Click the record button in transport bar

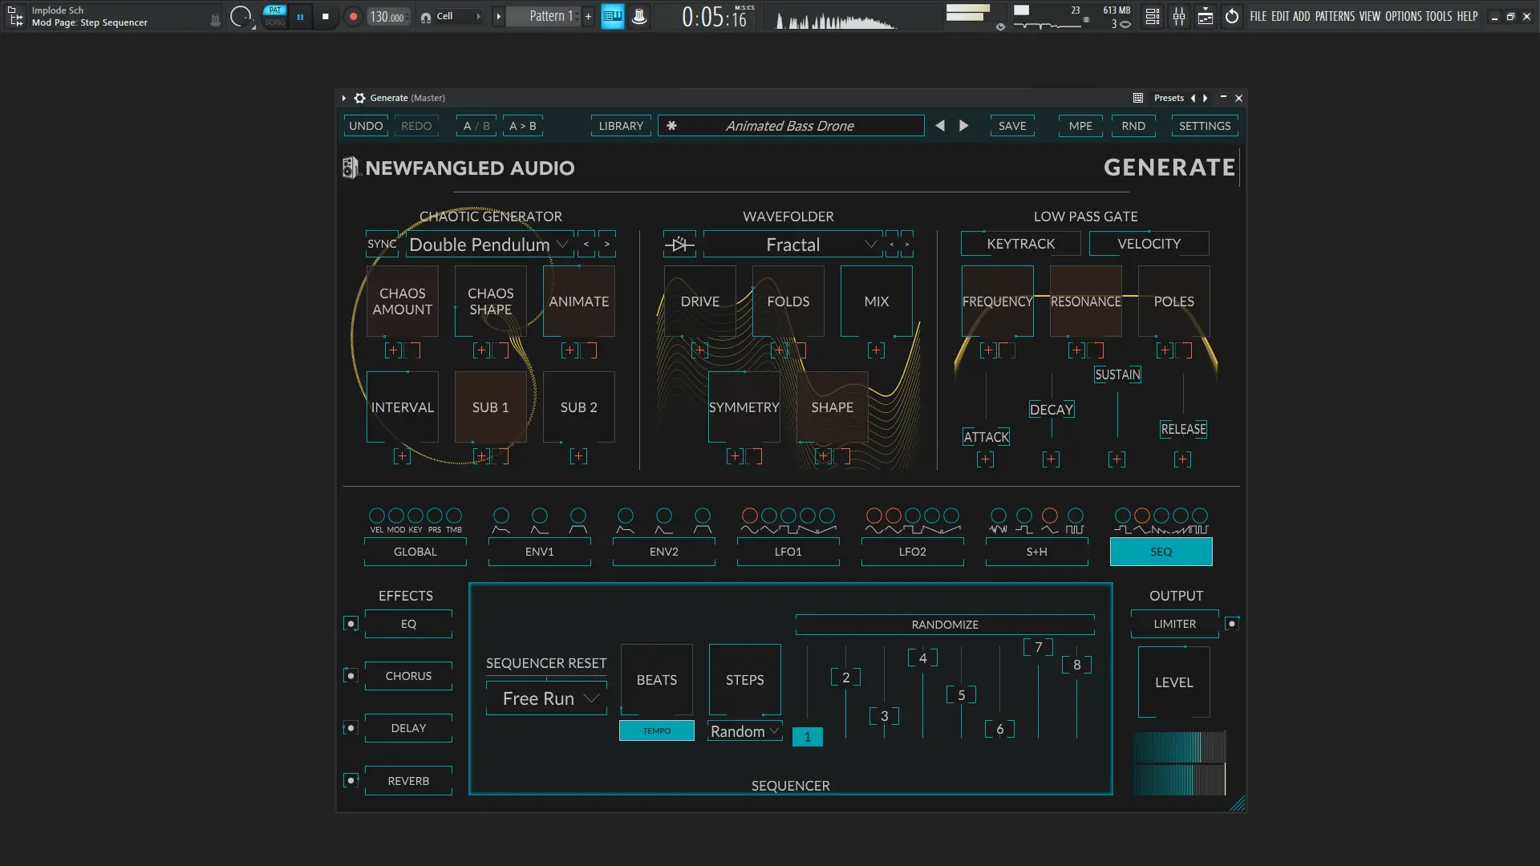[x=353, y=16]
